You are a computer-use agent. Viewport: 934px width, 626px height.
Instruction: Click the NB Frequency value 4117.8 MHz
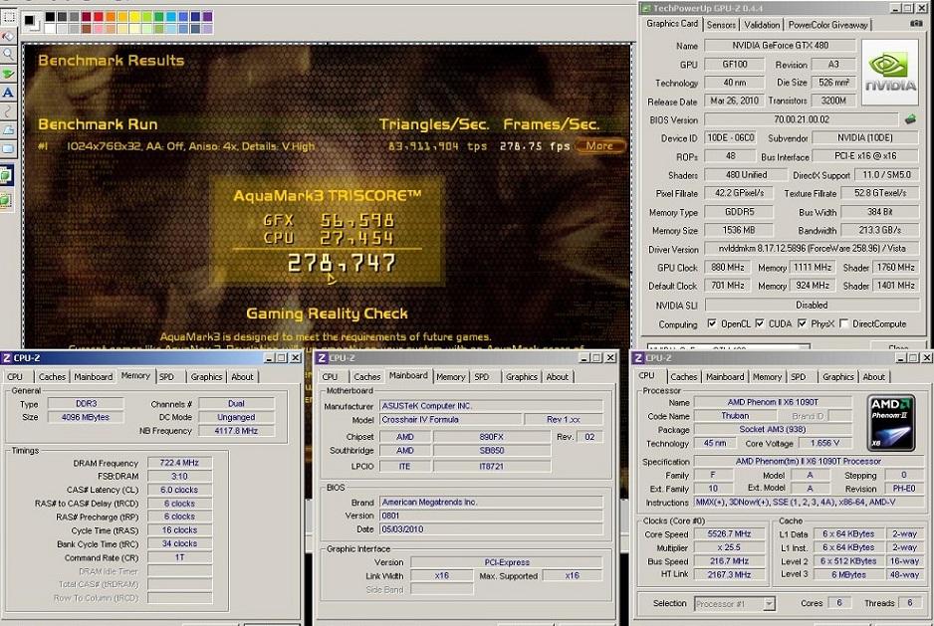236,430
